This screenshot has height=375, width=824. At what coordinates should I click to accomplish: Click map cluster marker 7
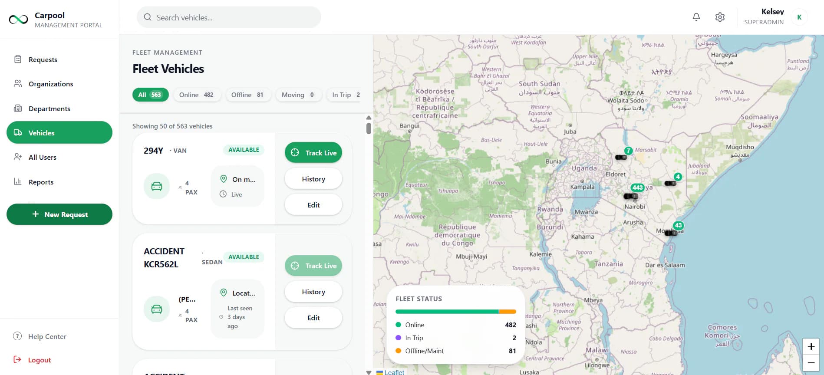click(628, 151)
